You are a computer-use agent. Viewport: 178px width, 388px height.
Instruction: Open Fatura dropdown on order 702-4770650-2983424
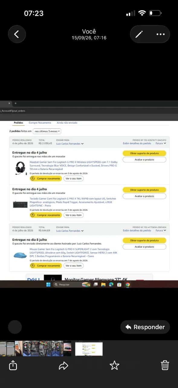[x=161, y=230]
